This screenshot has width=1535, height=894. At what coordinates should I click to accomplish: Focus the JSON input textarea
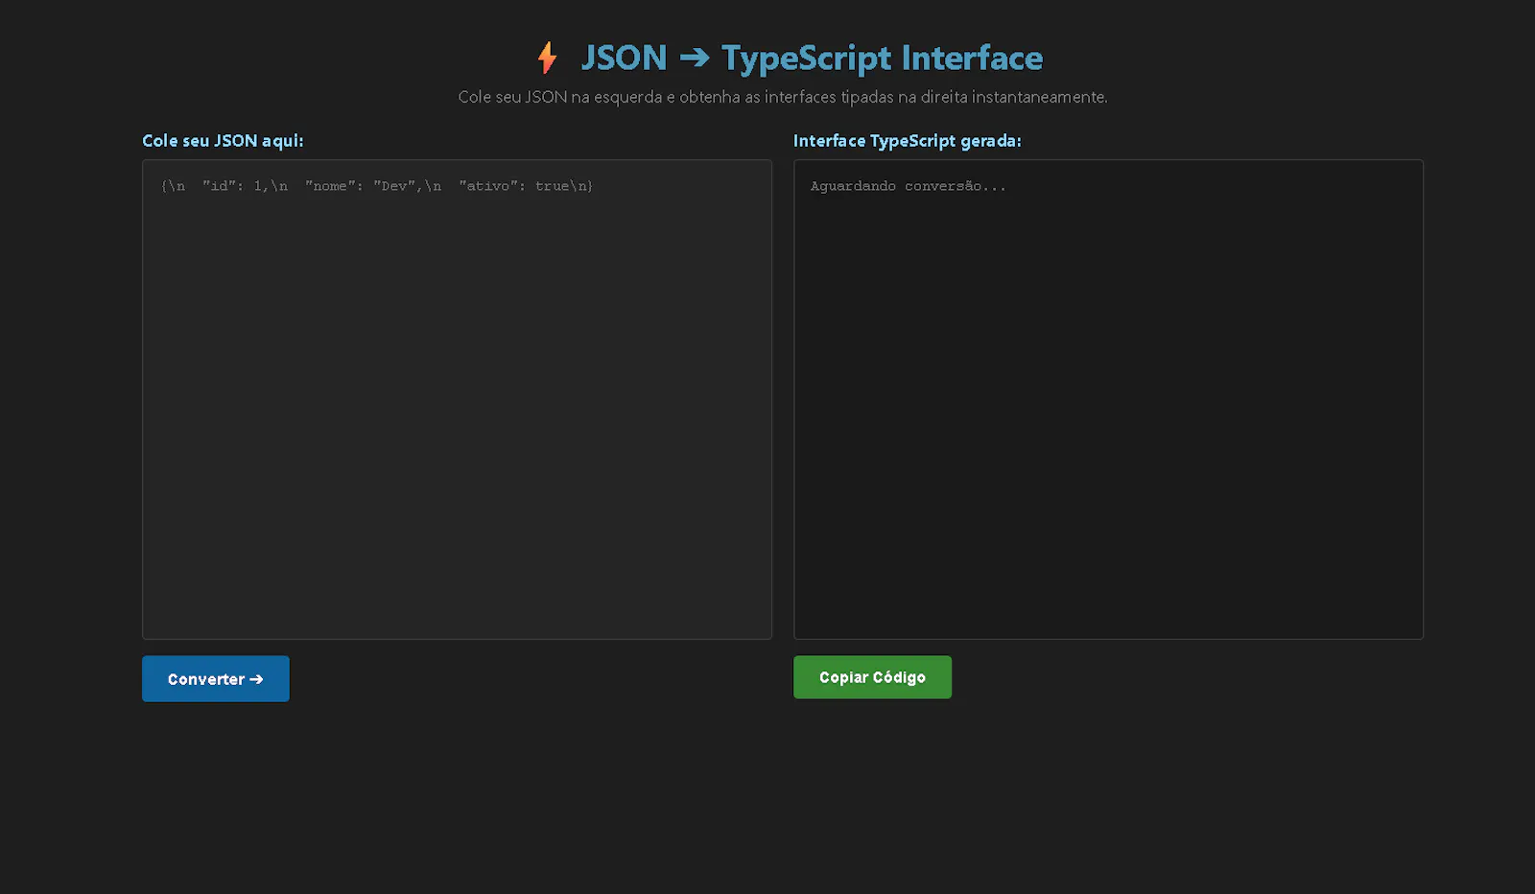point(457,399)
